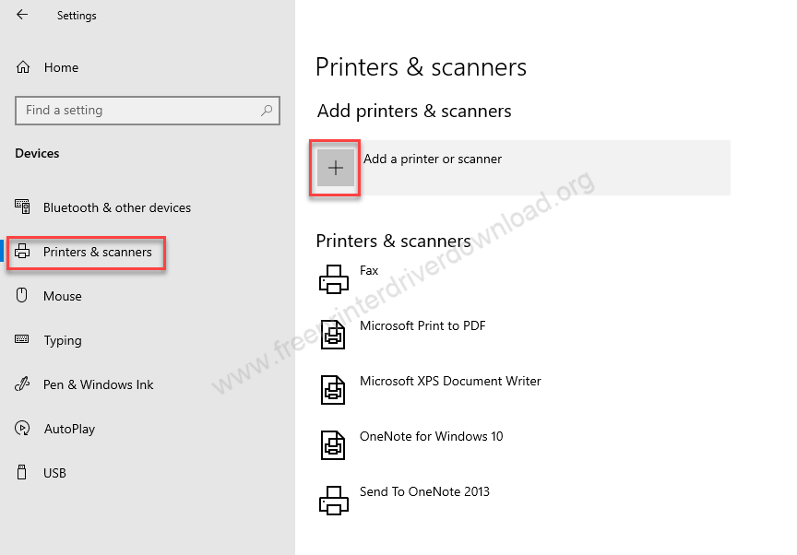Screen dimensions: 797x555
Task: Open Home settings via house icon
Action: click(x=23, y=67)
